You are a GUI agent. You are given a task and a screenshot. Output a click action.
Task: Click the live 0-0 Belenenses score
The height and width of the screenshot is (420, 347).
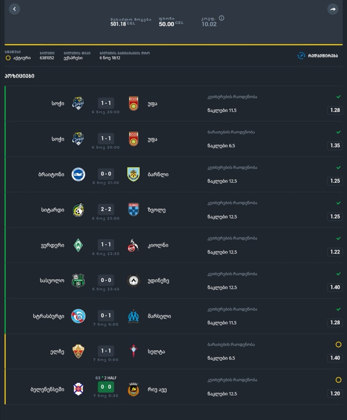coord(106,387)
